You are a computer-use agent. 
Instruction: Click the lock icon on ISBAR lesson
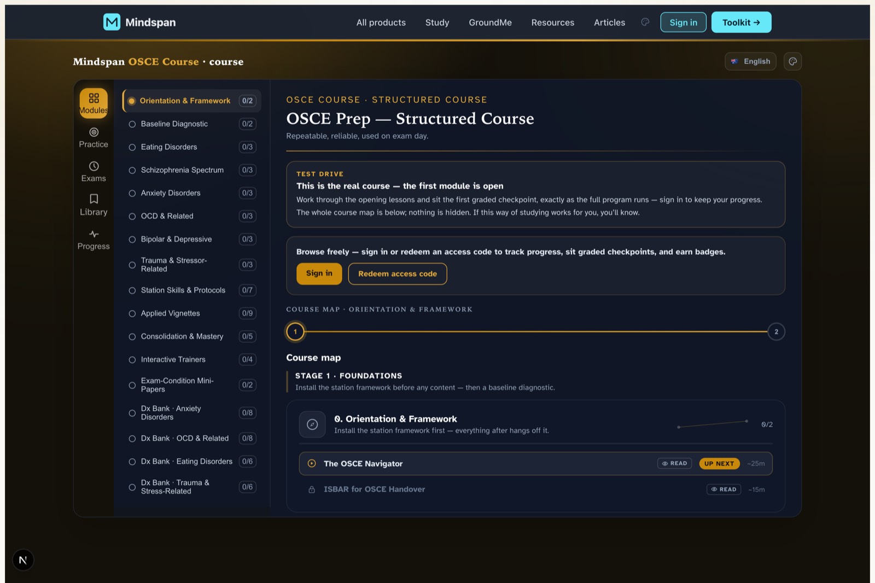pyautogui.click(x=312, y=489)
